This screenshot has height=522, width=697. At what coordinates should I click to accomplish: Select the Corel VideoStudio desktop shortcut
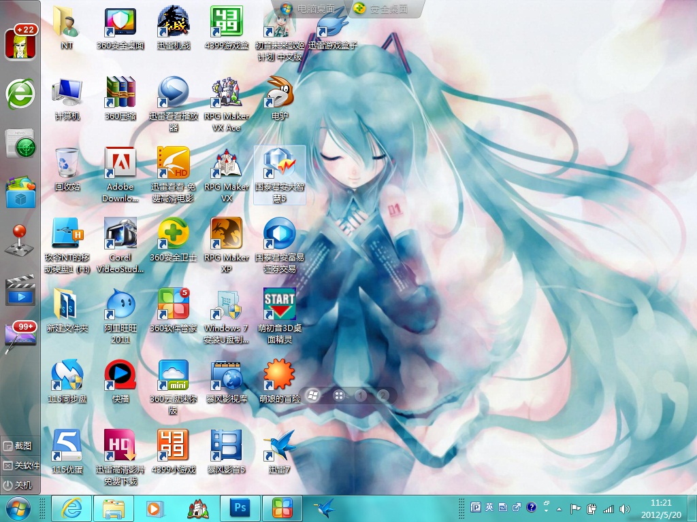click(120, 245)
